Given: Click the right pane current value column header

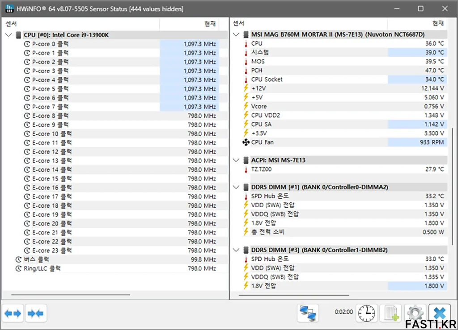Looking at the screenshot, I should click(x=417, y=23).
